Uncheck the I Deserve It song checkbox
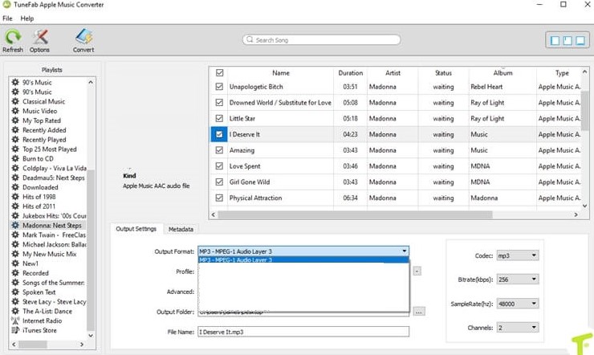Image resolution: width=594 pixels, height=355 pixels. click(219, 134)
